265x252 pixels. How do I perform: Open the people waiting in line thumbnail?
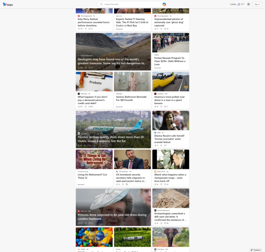coord(170,43)
